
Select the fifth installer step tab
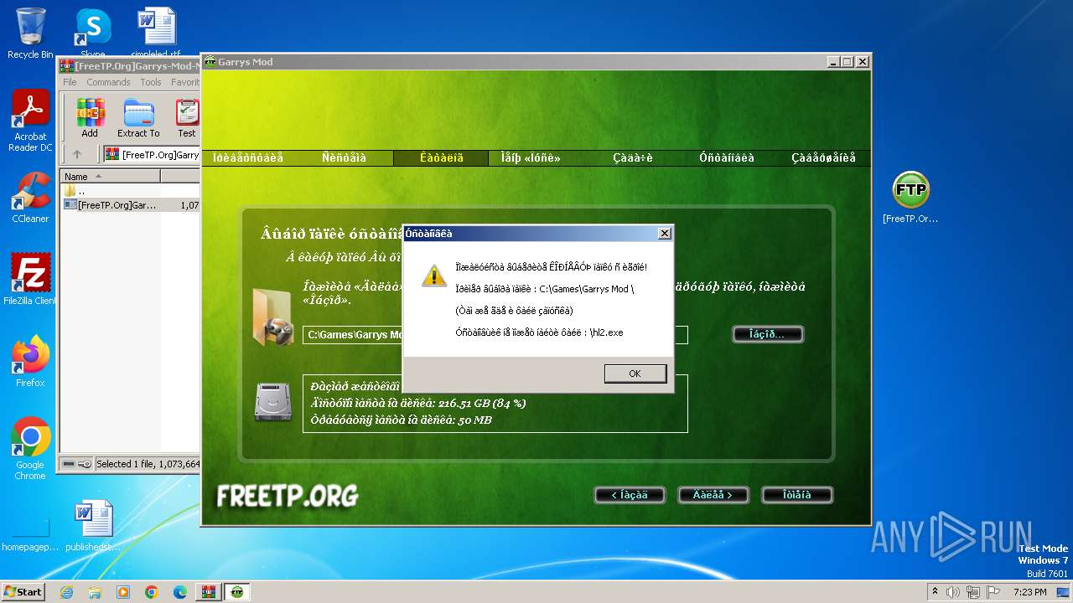[633, 157]
